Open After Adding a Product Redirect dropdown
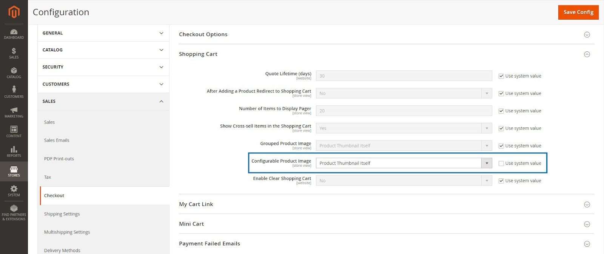604x254 pixels. click(x=404, y=93)
